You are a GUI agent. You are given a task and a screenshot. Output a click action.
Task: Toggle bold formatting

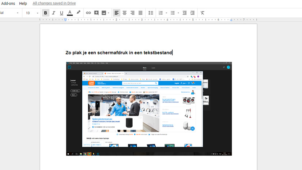[45, 13]
